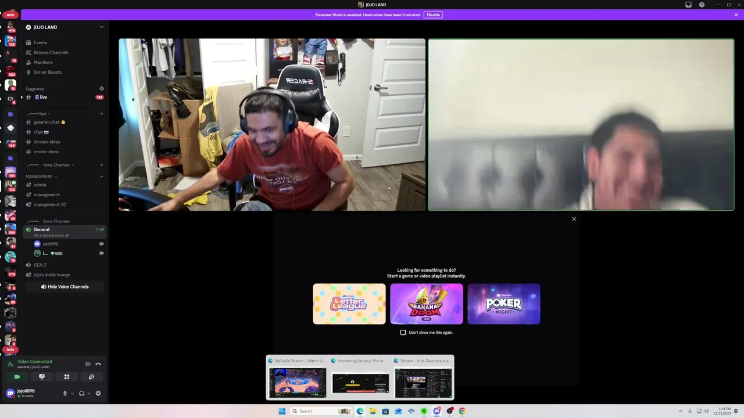Open the management text channel

[64, 194]
